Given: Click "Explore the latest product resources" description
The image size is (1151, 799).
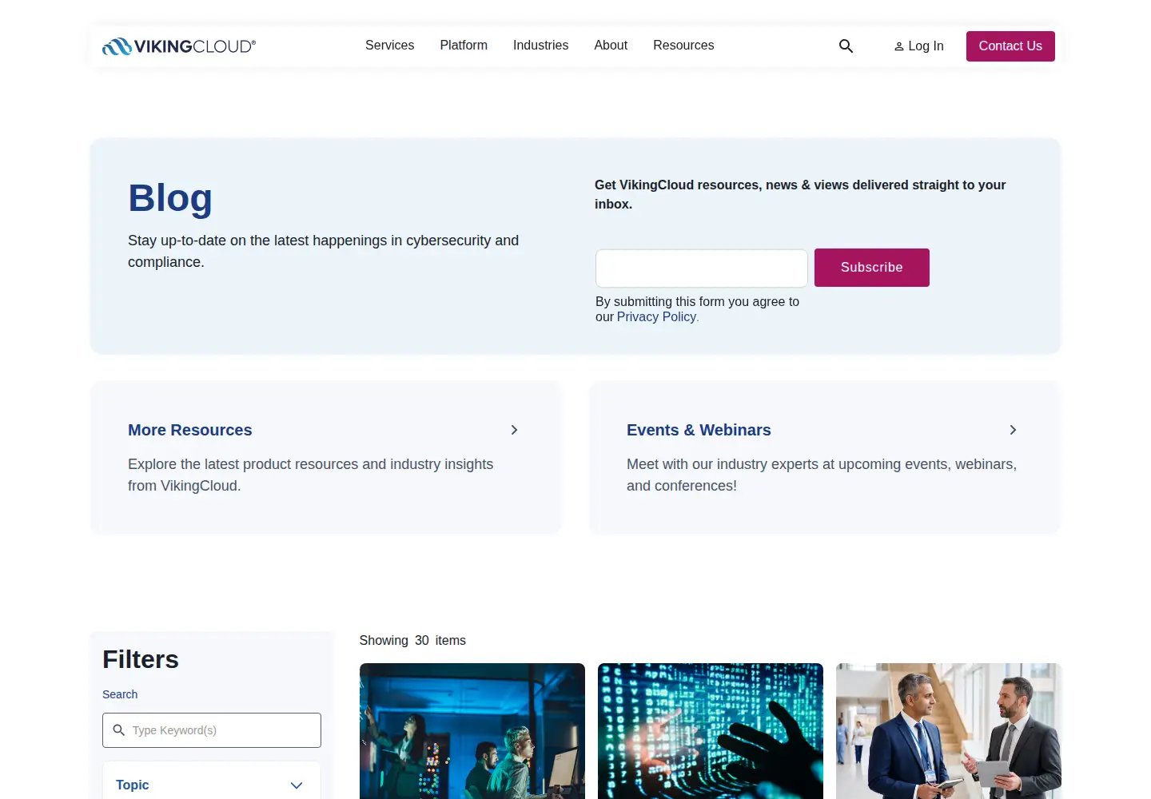Looking at the screenshot, I should (310, 475).
